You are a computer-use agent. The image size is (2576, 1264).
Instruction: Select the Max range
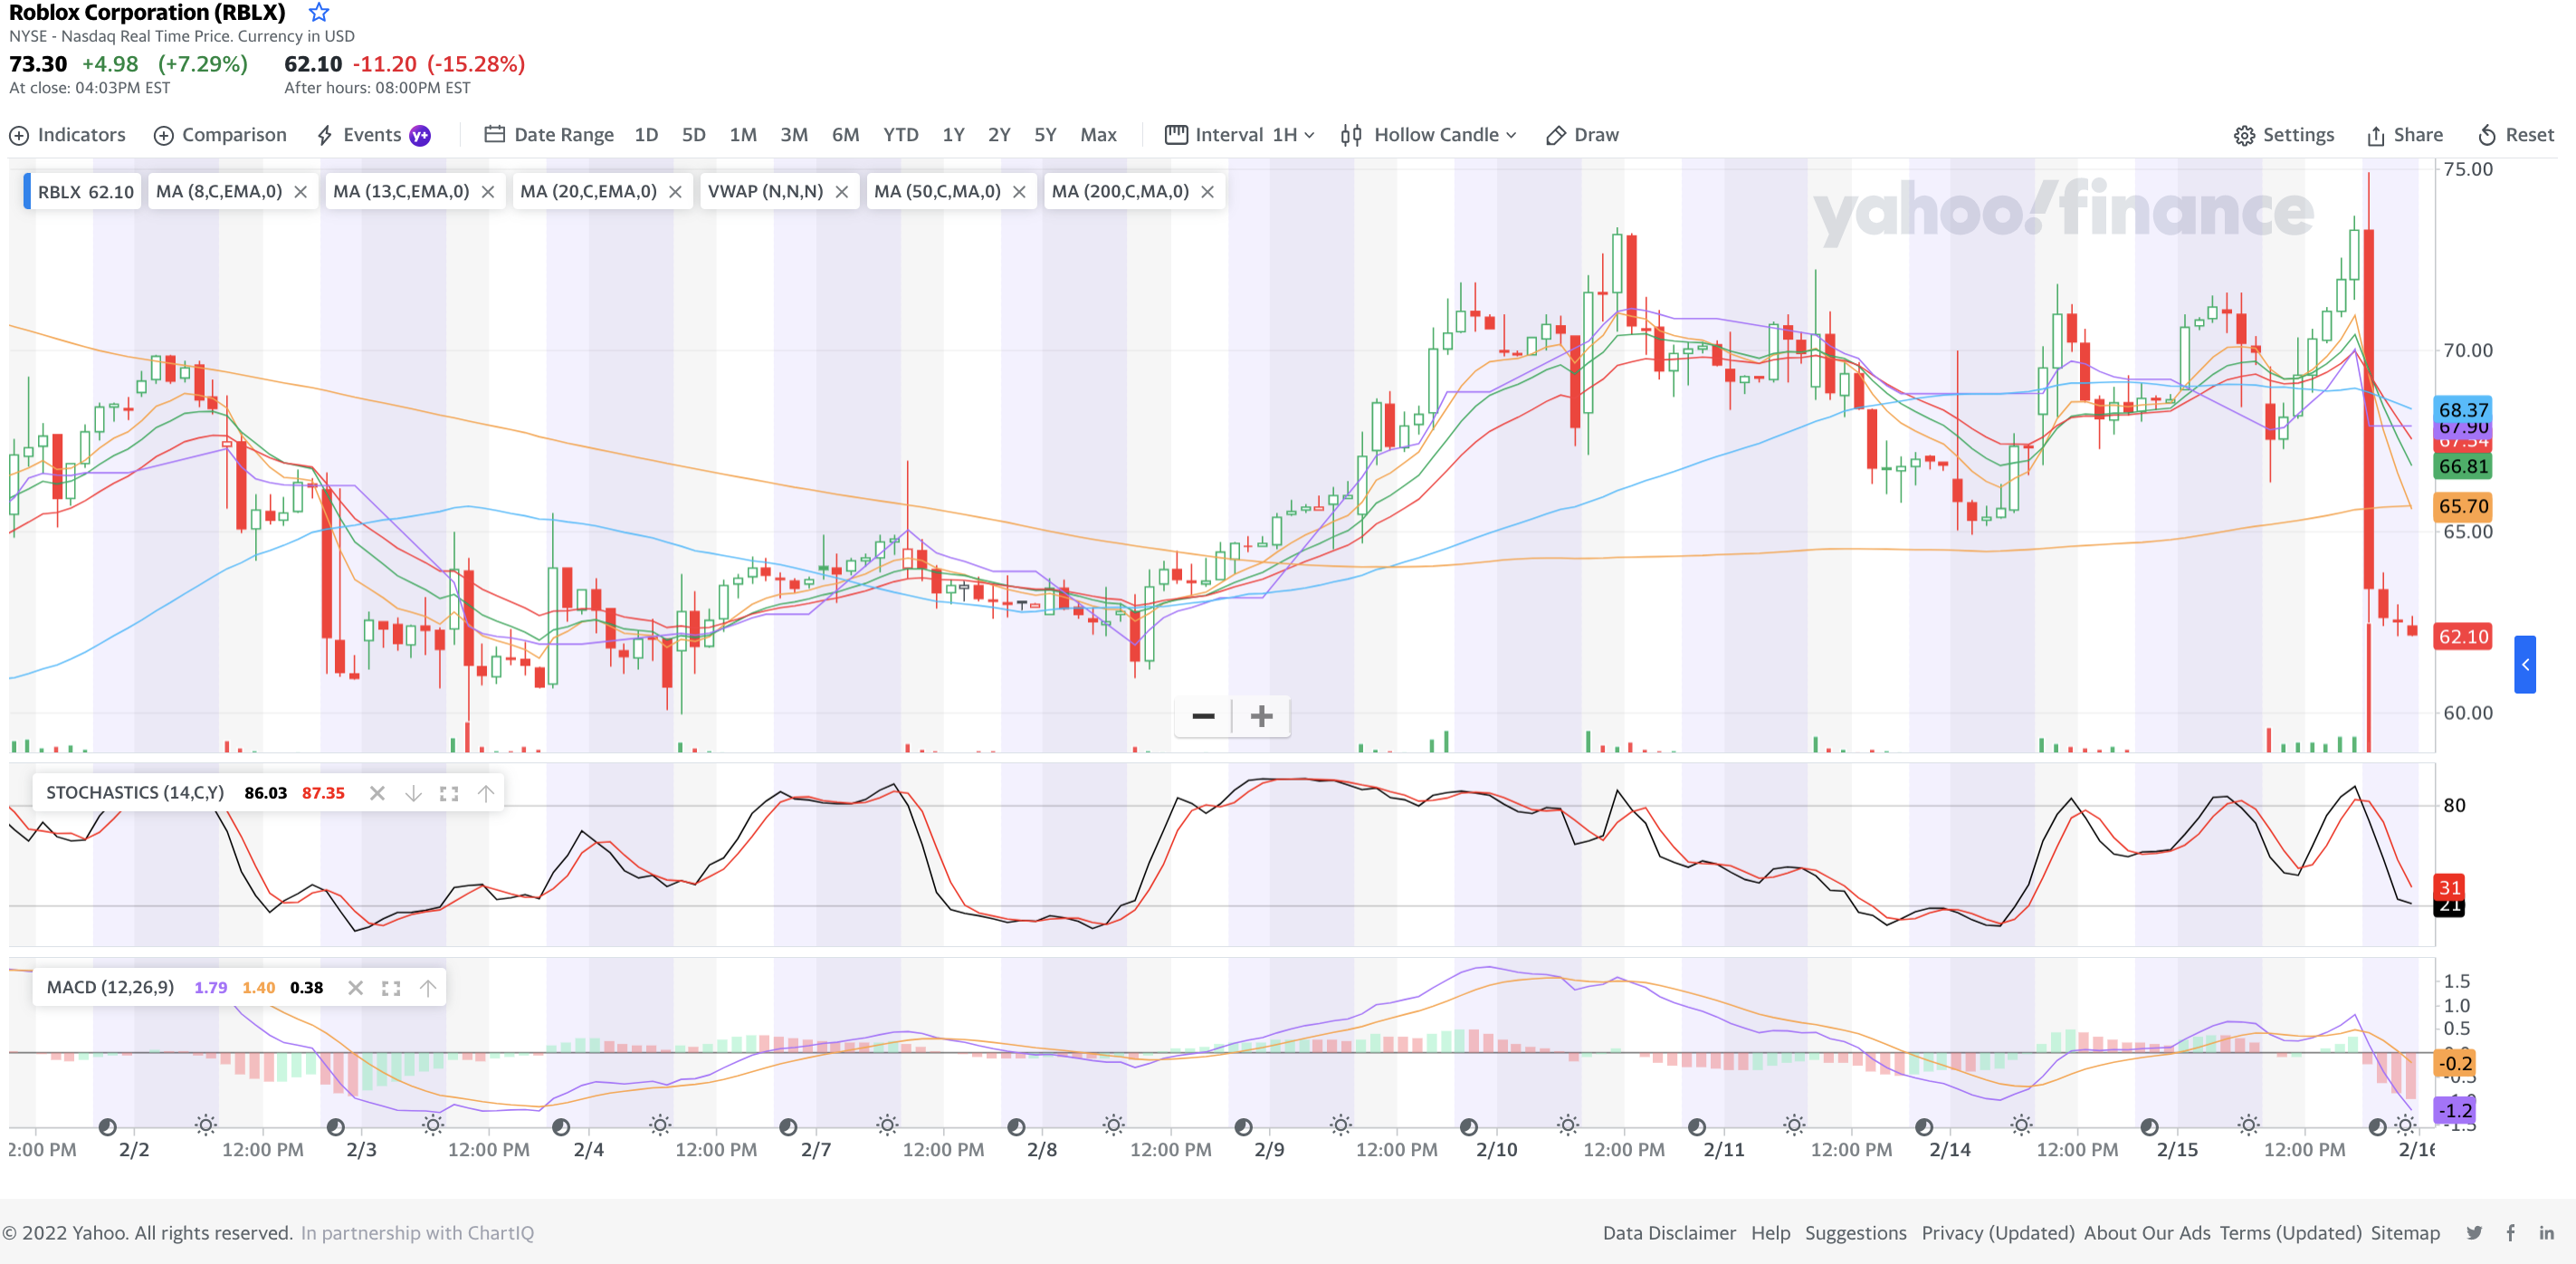coord(1098,135)
